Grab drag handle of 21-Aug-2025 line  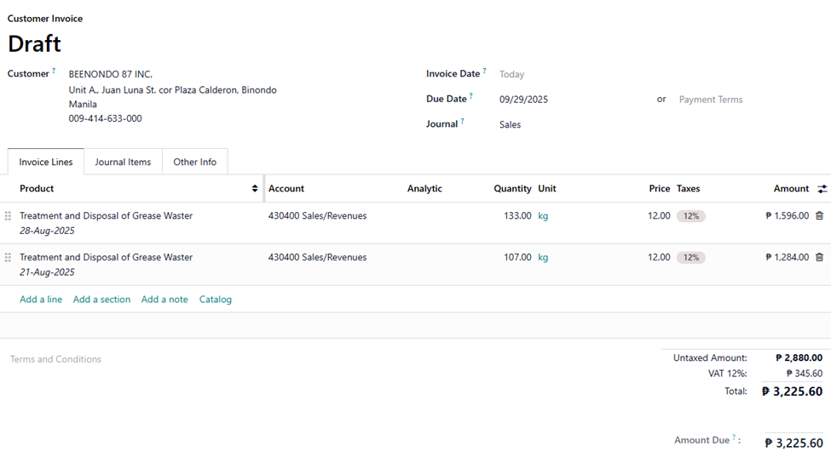9,257
